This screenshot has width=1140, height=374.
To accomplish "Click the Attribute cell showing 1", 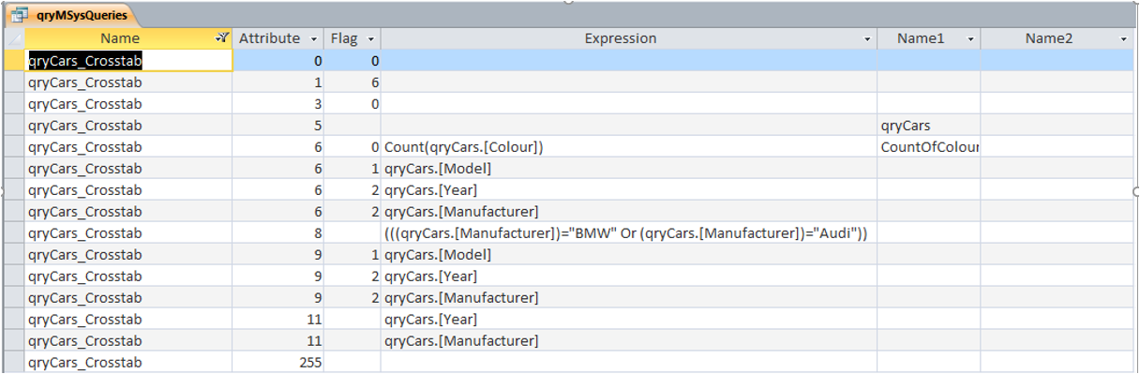I will coord(278,82).
